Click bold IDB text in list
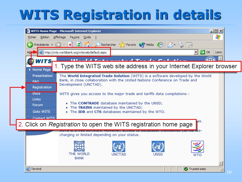 (x=81, y=112)
